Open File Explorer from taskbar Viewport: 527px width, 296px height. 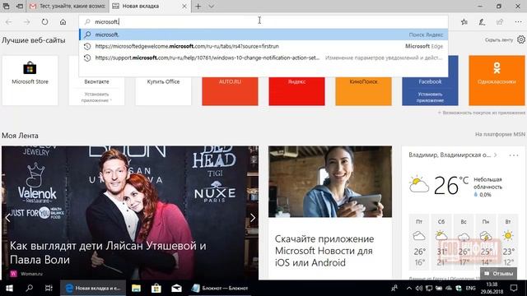136,288
